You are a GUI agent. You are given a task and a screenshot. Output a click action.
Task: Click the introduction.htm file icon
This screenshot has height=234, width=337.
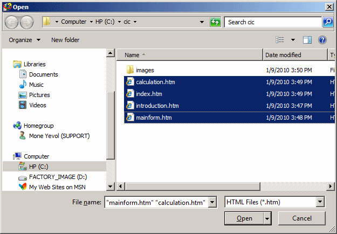click(x=130, y=106)
